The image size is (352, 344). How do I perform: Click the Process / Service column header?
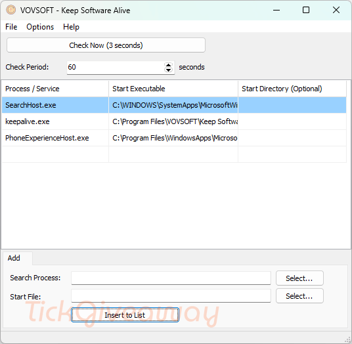click(55, 89)
